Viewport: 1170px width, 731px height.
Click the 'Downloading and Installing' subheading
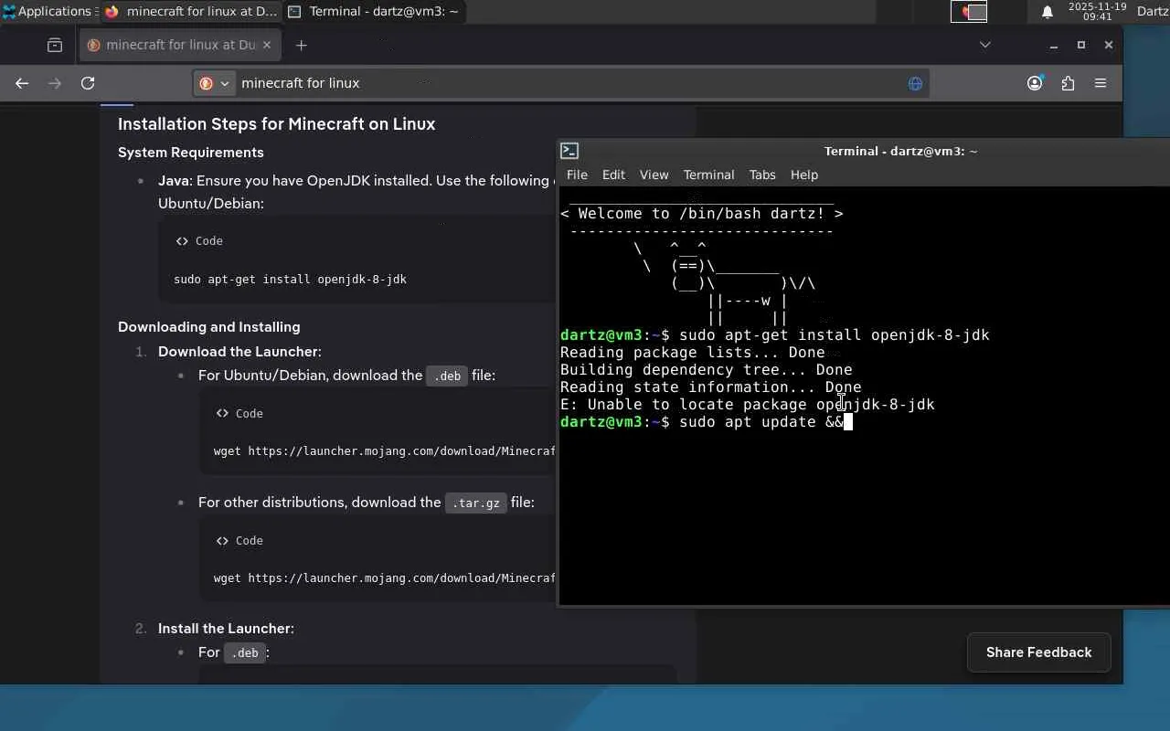pos(208,327)
